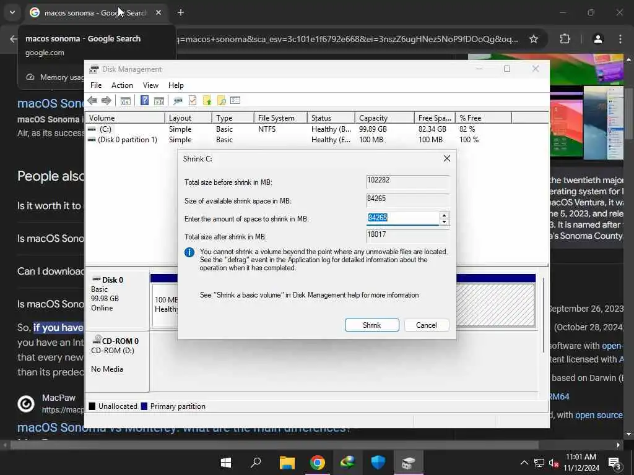Click the folder with green arrow icon
The width and height of the screenshot is (634, 475).
point(207,100)
